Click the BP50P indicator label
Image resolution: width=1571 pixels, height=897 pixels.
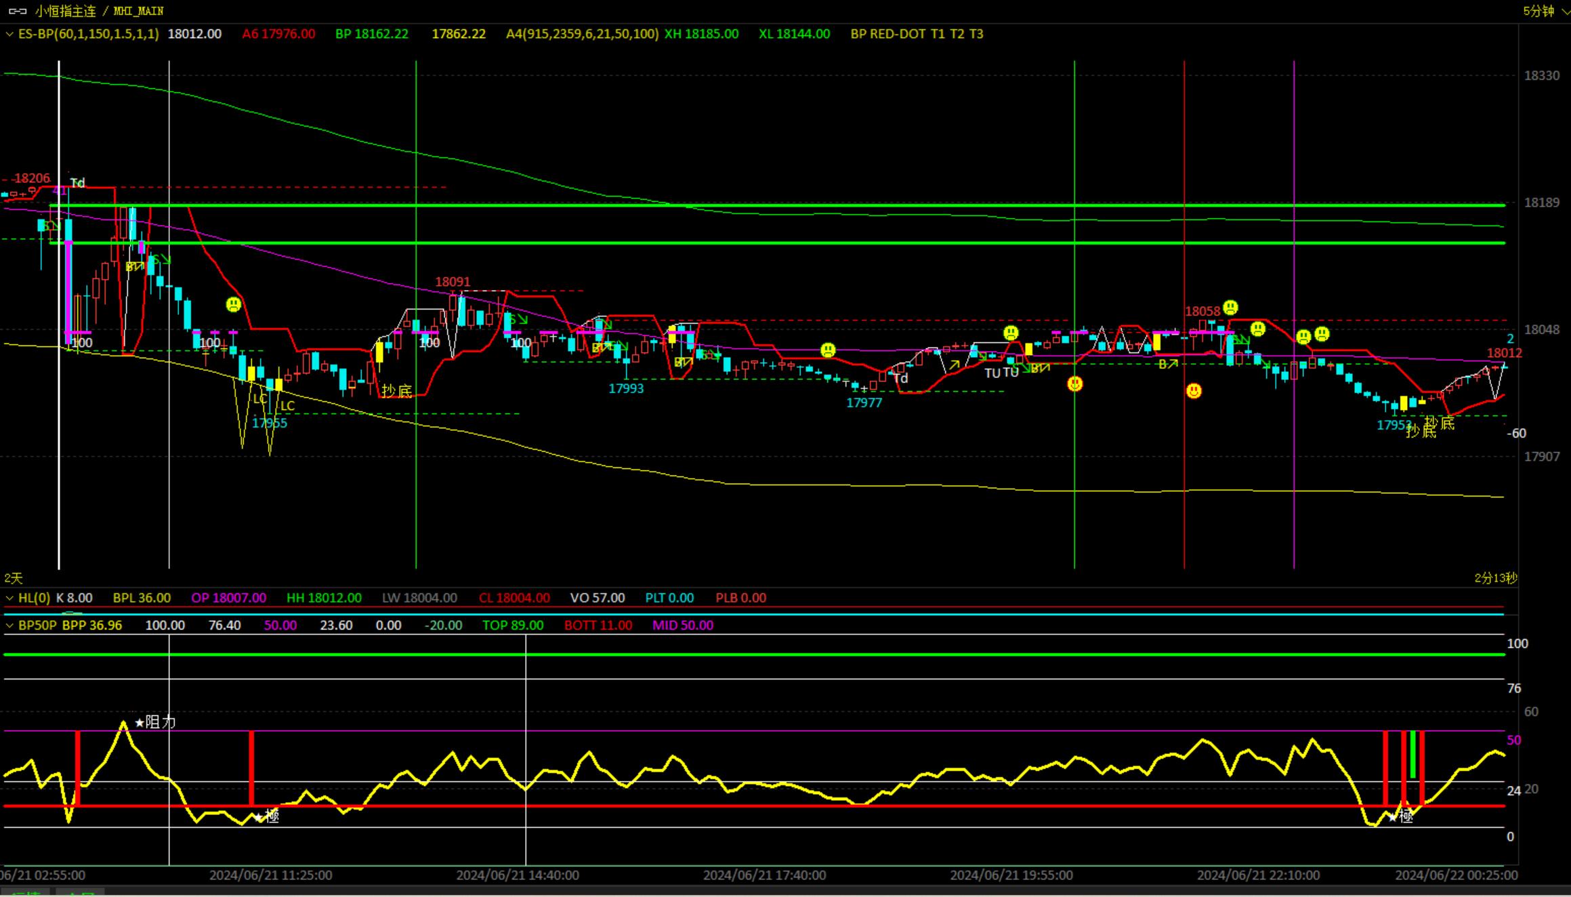[37, 625]
